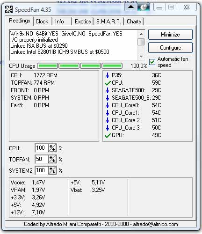Click the log box scroll down arrow
Screen dimensions: 202x234
(x=141, y=57)
